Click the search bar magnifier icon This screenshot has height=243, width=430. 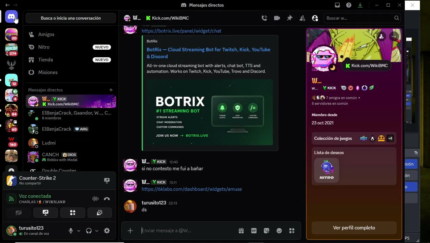click(397, 18)
